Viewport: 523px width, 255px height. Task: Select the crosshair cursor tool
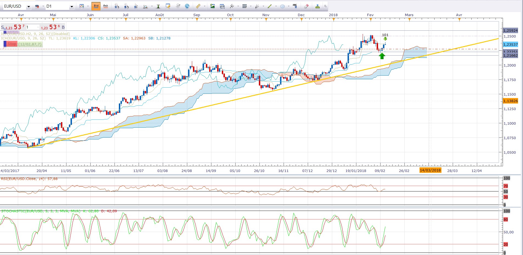coord(136,6)
